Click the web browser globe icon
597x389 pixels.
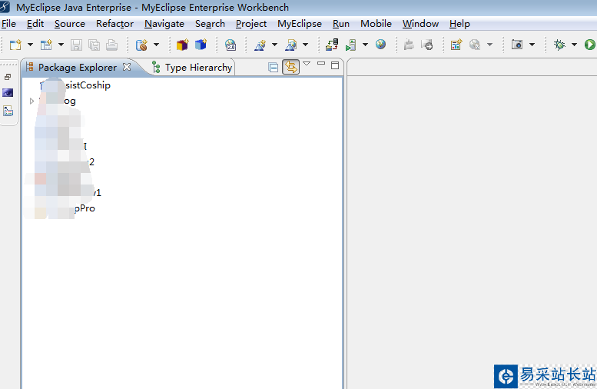pyautogui.click(x=380, y=45)
